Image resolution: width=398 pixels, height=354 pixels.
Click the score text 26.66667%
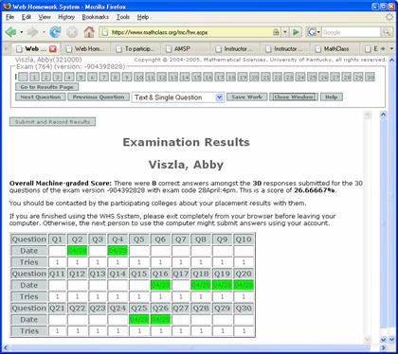(315, 190)
